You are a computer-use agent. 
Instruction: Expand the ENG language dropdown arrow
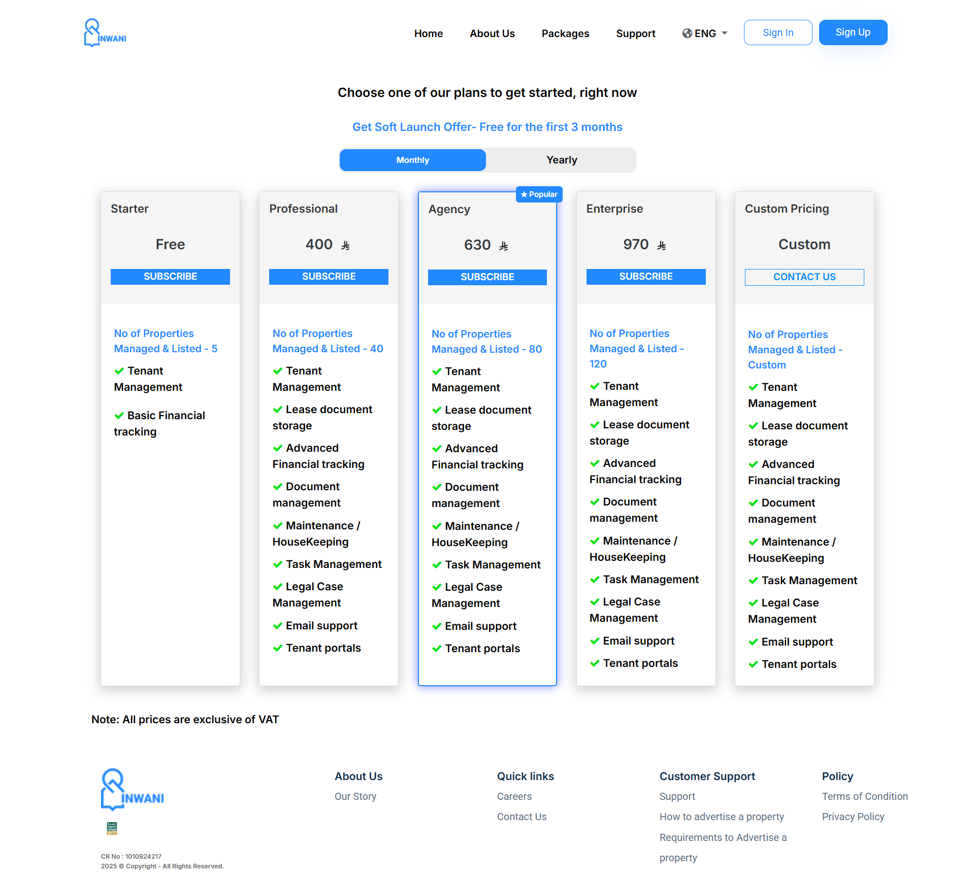click(x=725, y=33)
